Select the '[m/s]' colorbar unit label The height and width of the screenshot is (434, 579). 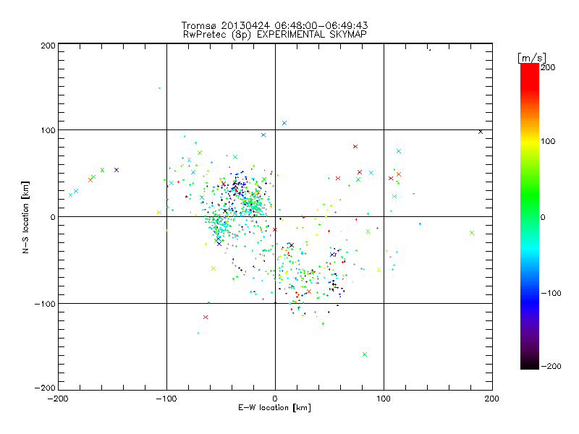pyautogui.click(x=532, y=58)
